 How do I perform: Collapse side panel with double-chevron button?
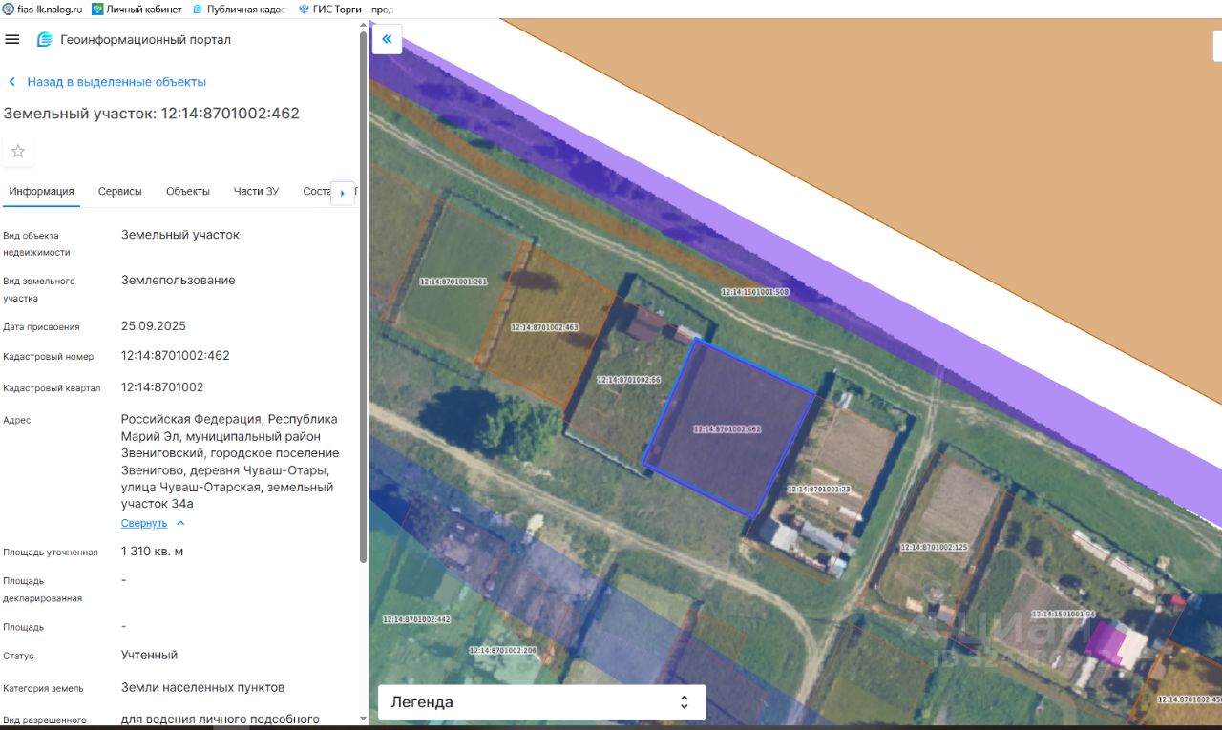(x=387, y=39)
